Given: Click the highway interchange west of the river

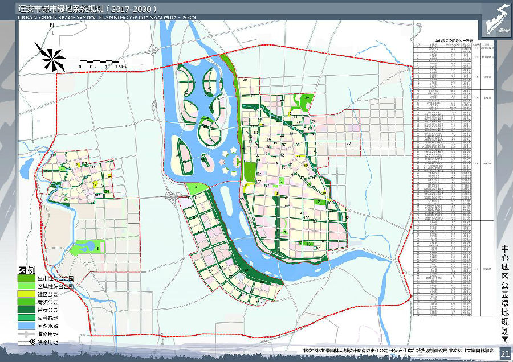Looking at the screenshot, I should tap(170, 197).
